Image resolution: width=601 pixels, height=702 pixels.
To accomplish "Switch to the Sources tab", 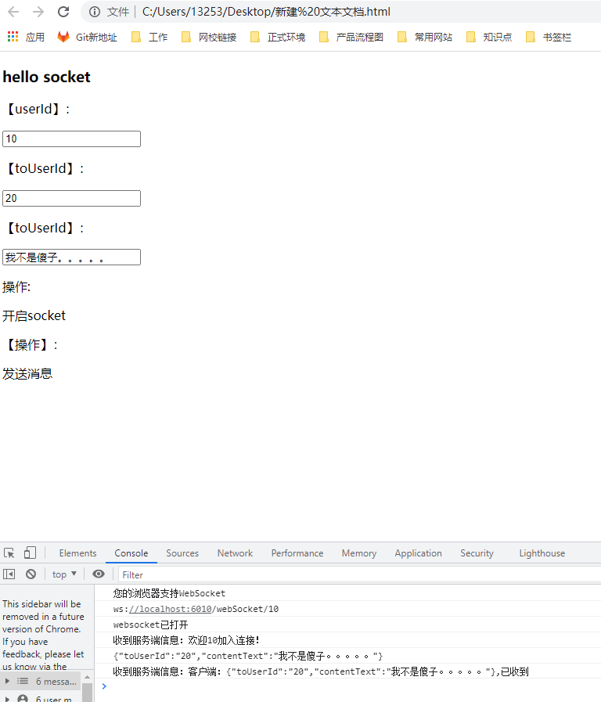I will 182,553.
